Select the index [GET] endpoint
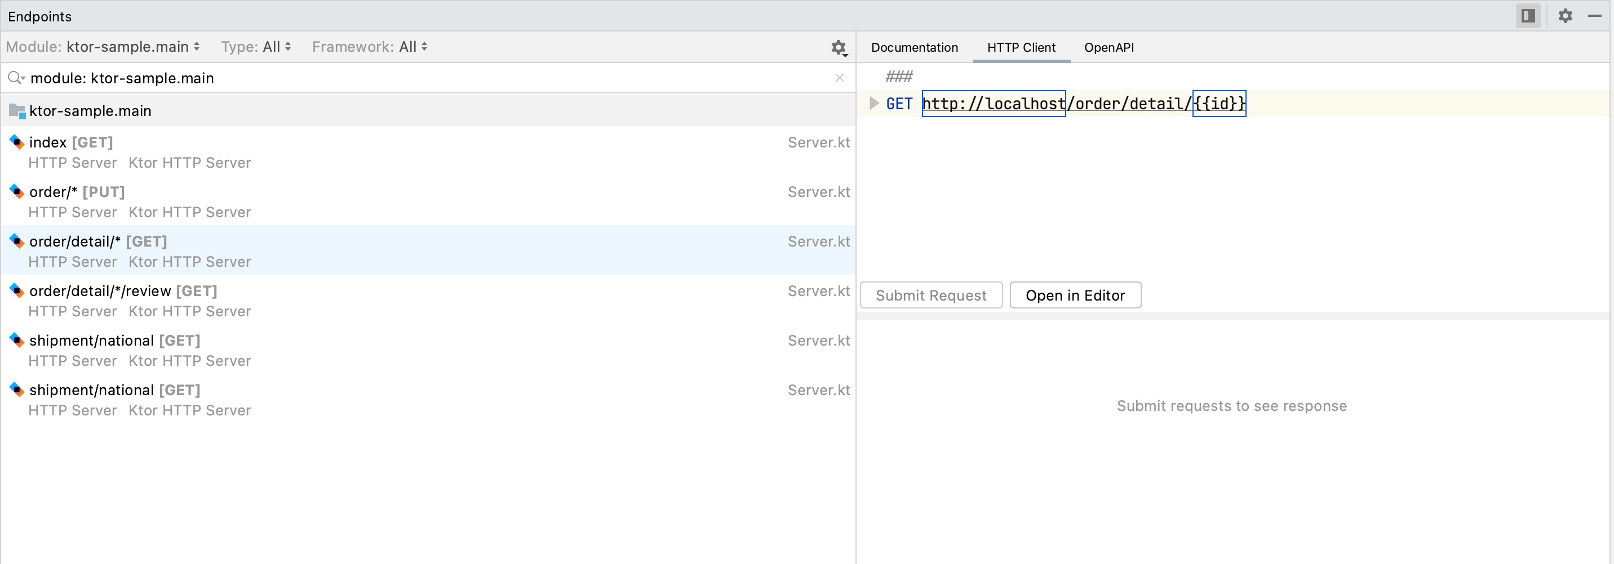The image size is (1614, 564). pyautogui.click(x=428, y=152)
